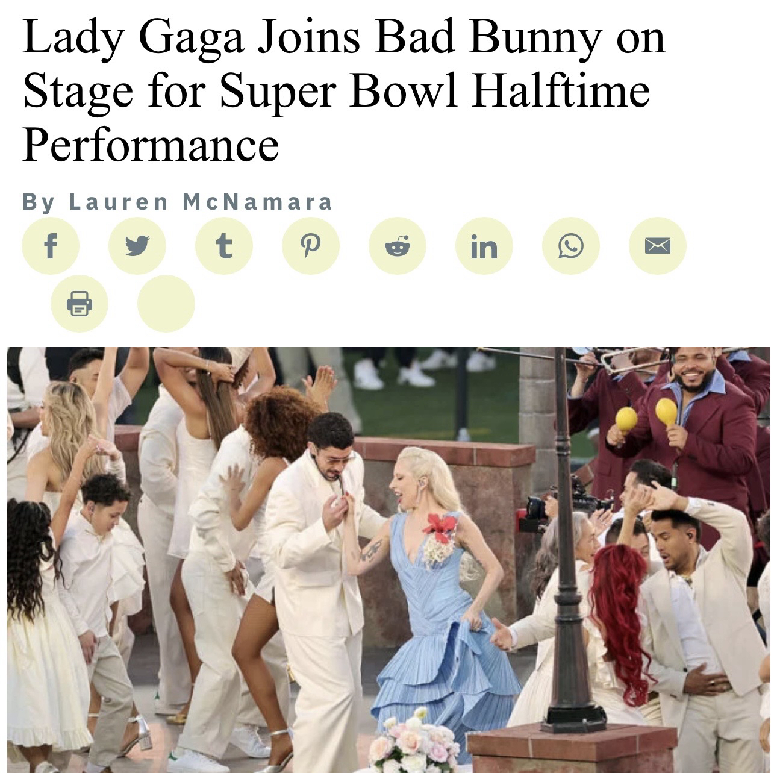This screenshot has width=777, height=773.
Task: Click the Lady Gaga Super Bowl headline
Action: click(344, 90)
